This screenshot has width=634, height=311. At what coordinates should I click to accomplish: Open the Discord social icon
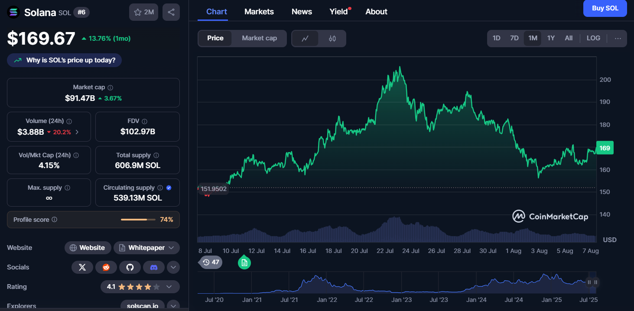(x=154, y=267)
